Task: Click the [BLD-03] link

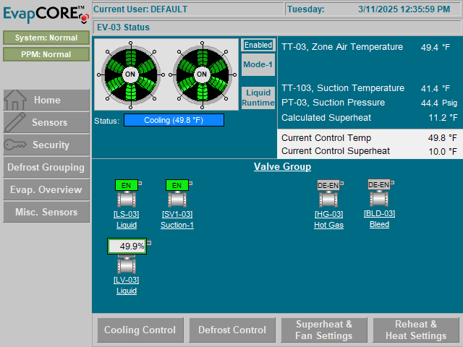Action: click(x=379, y=213)
